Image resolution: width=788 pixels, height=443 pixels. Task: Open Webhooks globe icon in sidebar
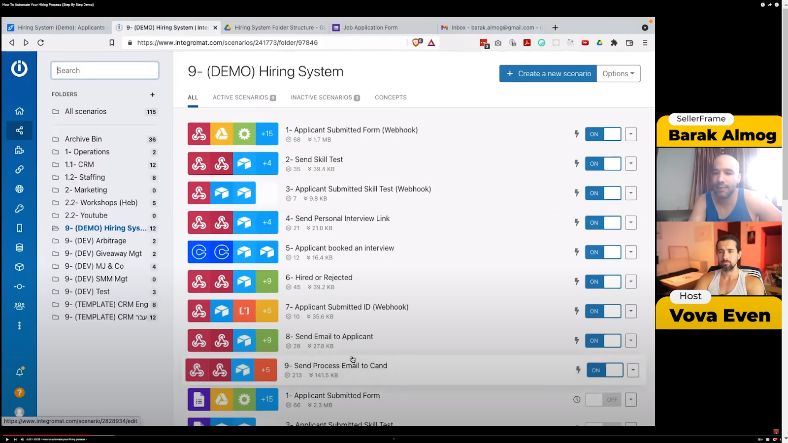pos(19,189)
